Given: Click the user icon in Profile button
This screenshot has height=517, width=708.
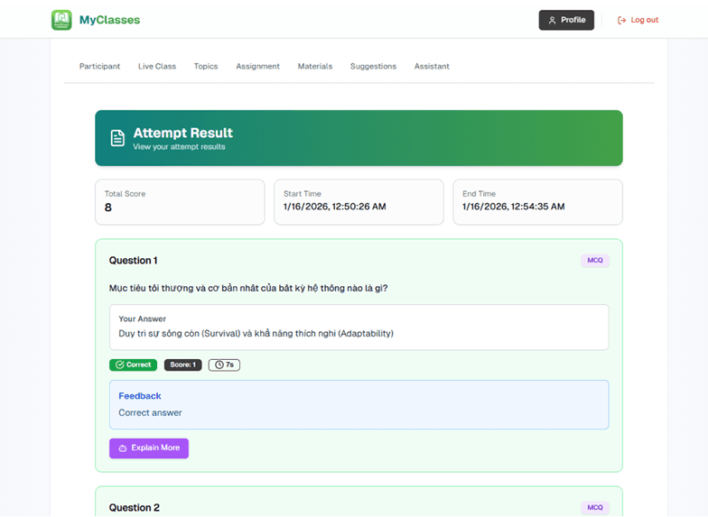Looking at the screenshot, I should [552, 20].
